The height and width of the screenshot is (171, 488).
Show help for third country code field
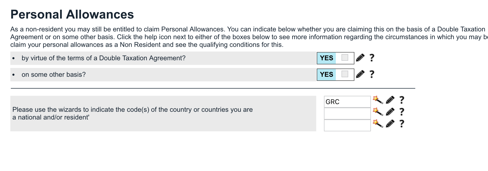pyautogui.click(x=402, y=124)
